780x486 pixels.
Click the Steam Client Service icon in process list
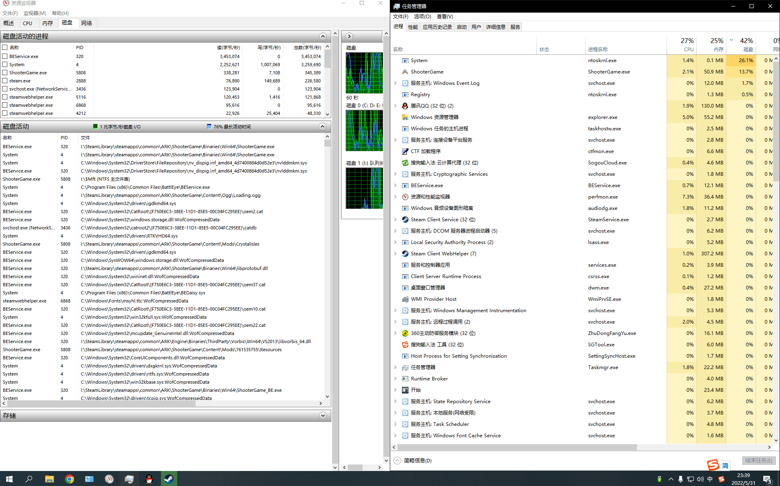pos(405,220)
